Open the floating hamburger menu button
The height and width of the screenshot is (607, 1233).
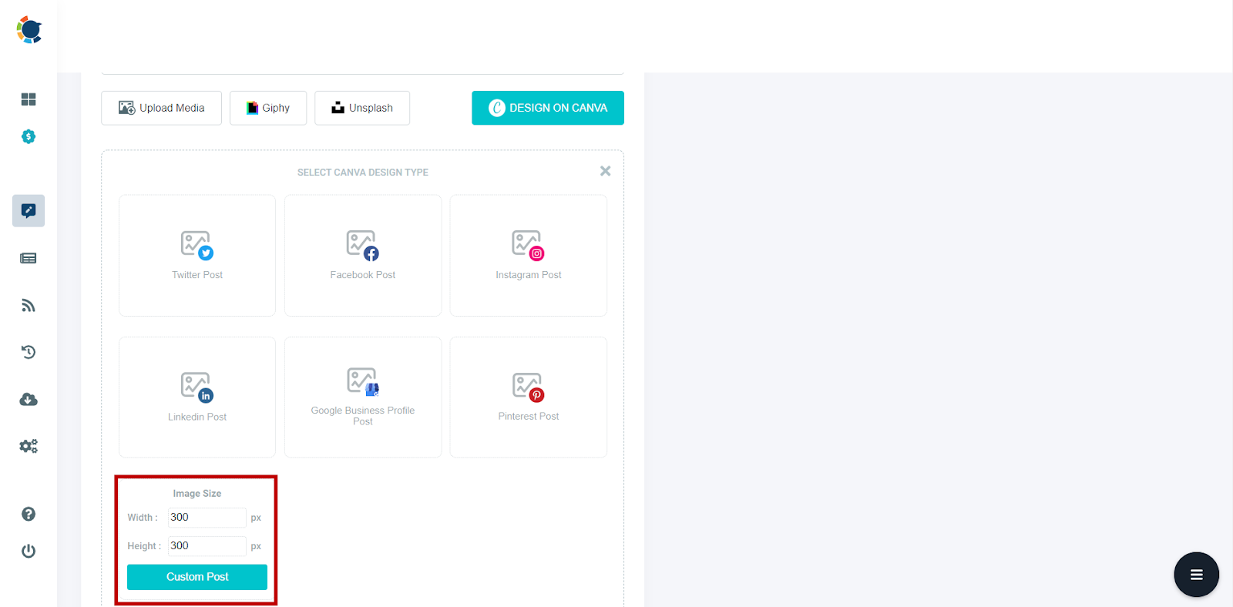click(x=1196, y=575)
